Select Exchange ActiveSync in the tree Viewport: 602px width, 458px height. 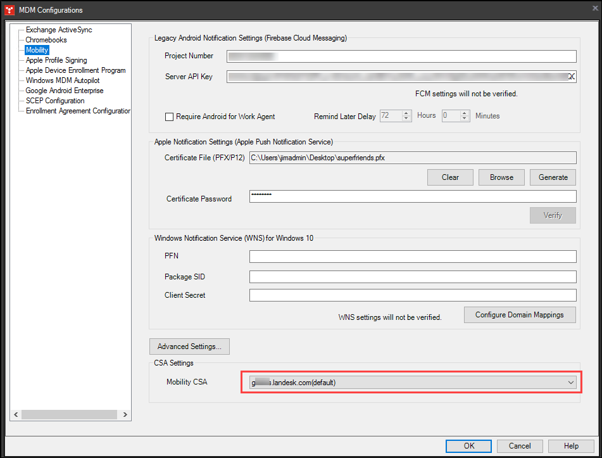(58, 29)
